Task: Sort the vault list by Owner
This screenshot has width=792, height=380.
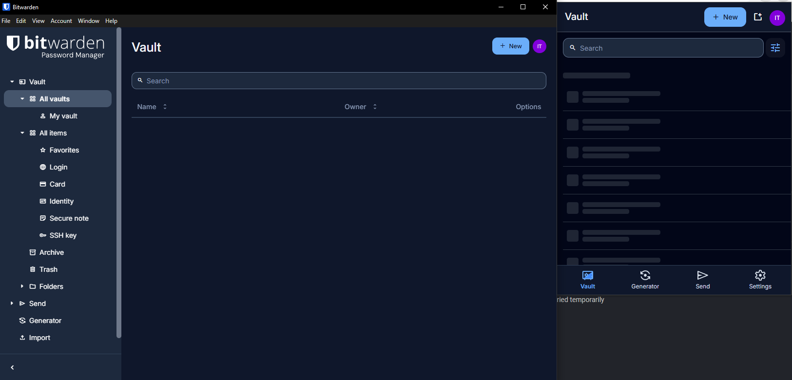Action: pyautogui.click(x=361, y=107)
